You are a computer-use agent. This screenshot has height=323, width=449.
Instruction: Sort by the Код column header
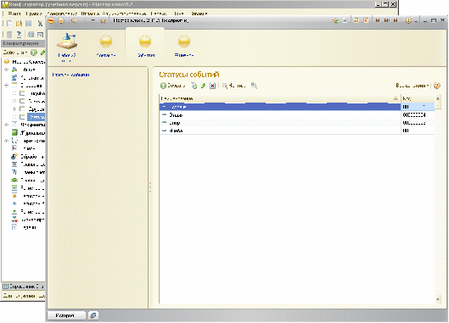(418, 98)
